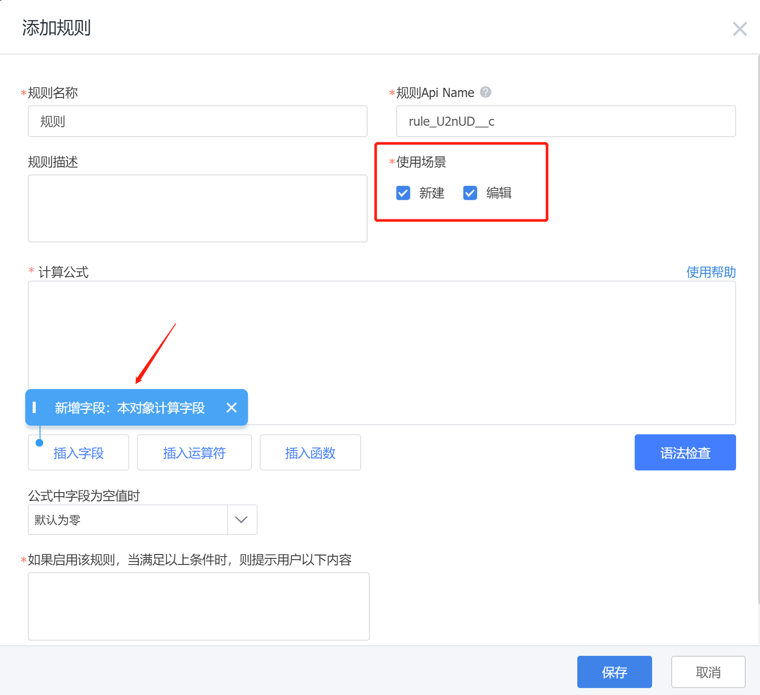Click the 使用场景 label
The width and height of the screenshot is (760, 695).
421,162
